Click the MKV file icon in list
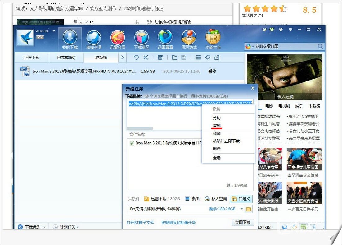This screenshot has width=342, height=245. pos(25,71)
